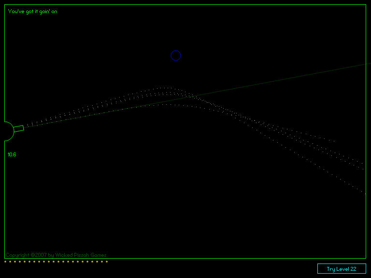Click the green semicircle cannon base
Viewport: 371px width, 278px height.
pos(10,131)
